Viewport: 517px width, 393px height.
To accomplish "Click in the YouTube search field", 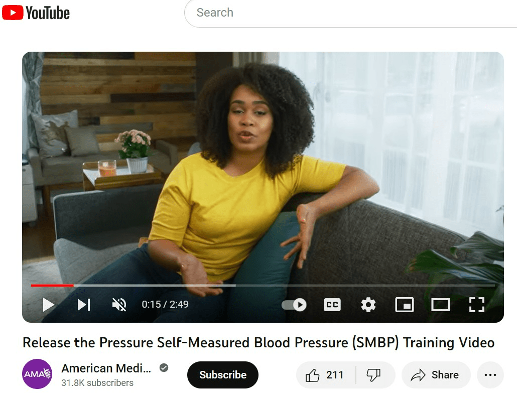I will point(350,13).
